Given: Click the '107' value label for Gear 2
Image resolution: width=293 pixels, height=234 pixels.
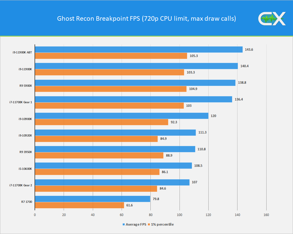Looking at the screenshot, I should (x=194, y=182).
